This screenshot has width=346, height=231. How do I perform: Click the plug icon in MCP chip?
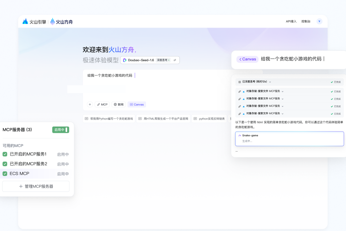tap(98, 105)
